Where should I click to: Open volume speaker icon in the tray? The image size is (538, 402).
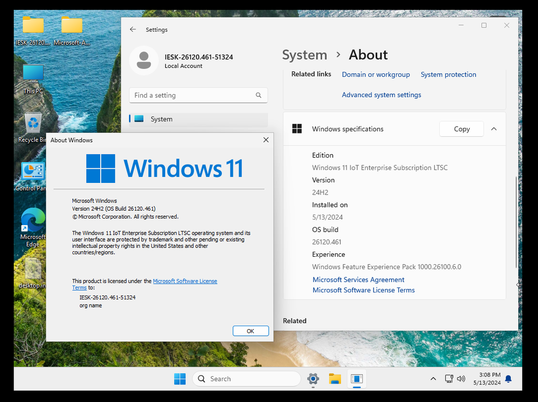click(461, 379)
